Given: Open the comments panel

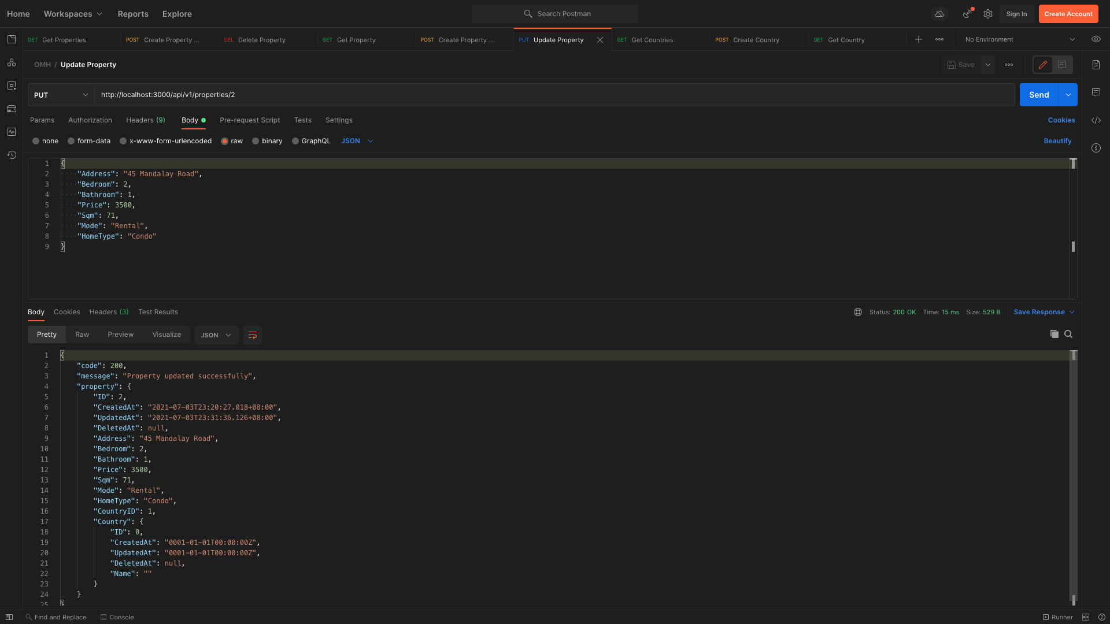Looking at the screenshot, I should coord(1097,92).
